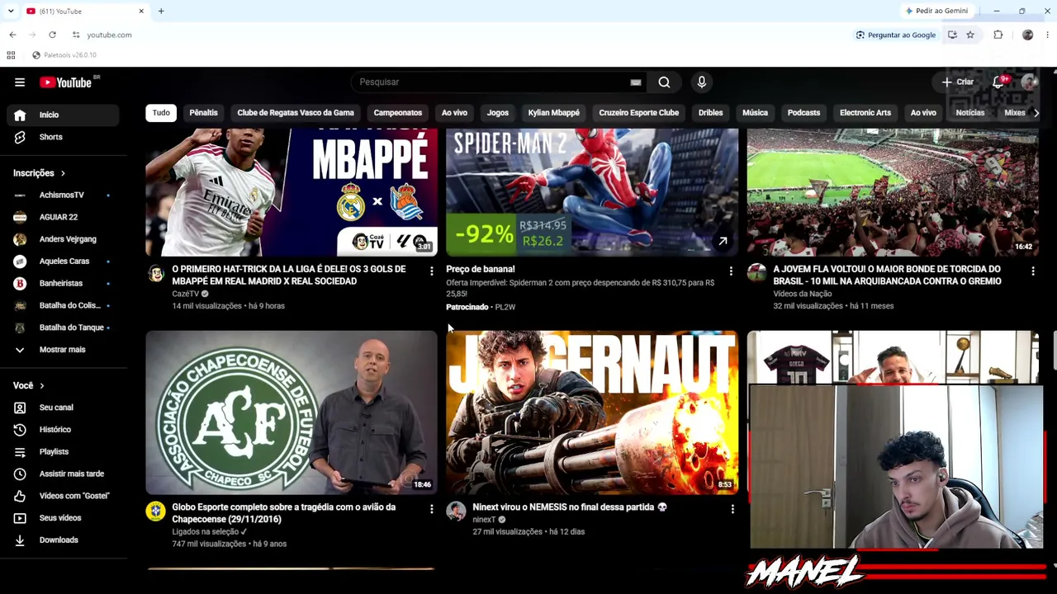Open AchismosTV subscription channel
The width and height of the screenshot is (1057, 594).
coord(62,196)
